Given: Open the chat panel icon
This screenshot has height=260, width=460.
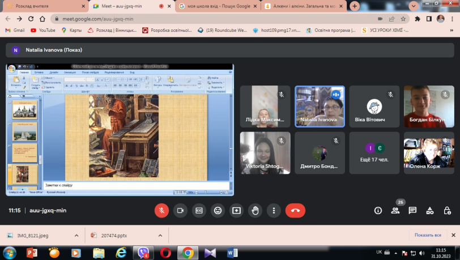Looking at the screenshot, I should tap(412, 210).
